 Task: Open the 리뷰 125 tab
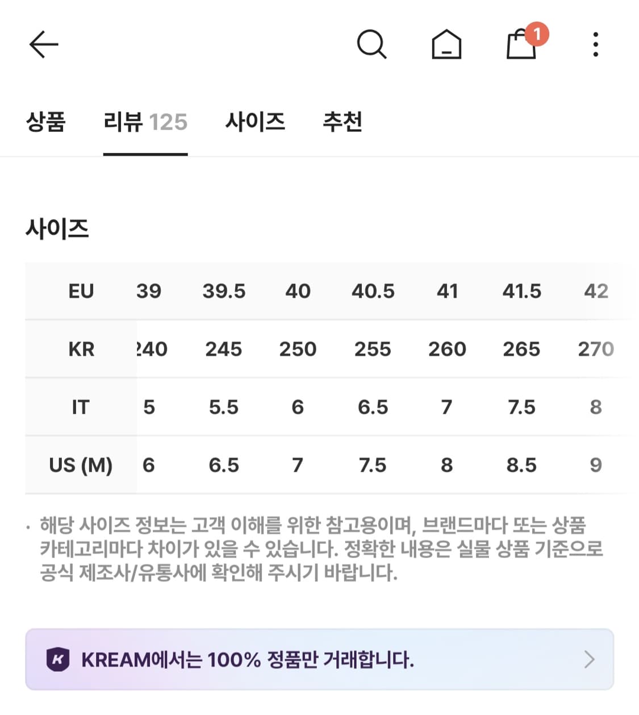click(x=145, y=122)
